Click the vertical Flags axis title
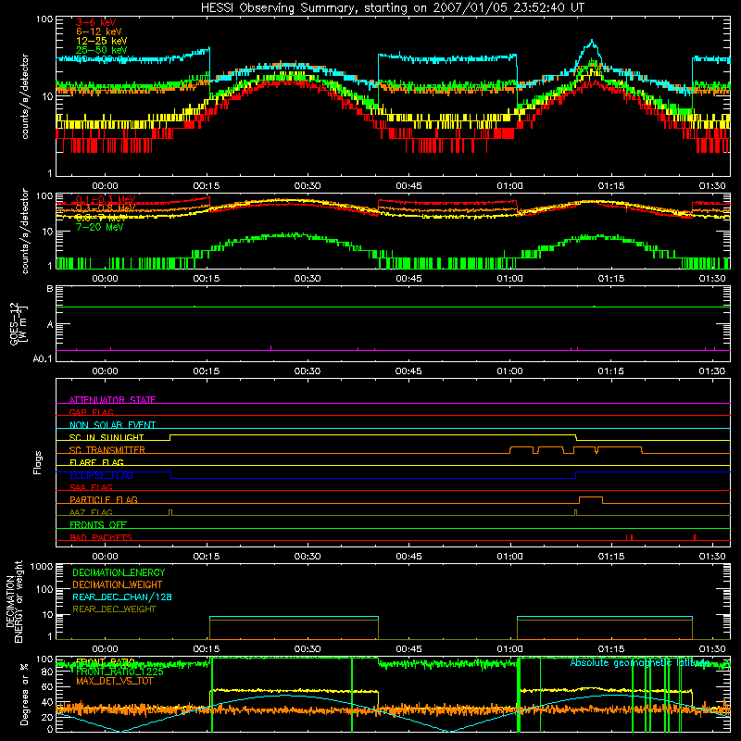 (x=38, y=462)
